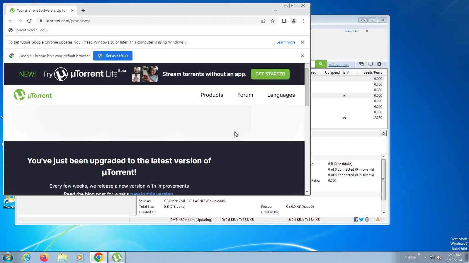
Task: Switch to uTorrent via taskbar button
Action: coord(117,257)
